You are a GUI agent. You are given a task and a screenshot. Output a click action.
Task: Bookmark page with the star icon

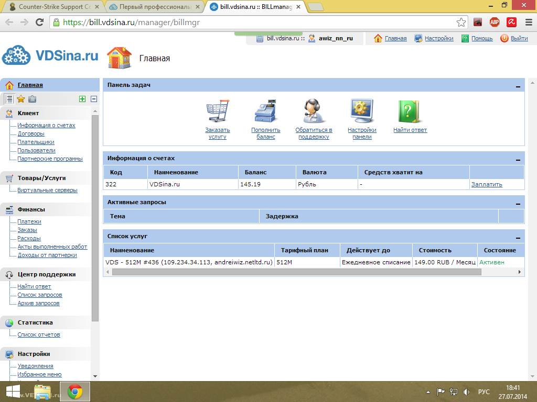461,23
